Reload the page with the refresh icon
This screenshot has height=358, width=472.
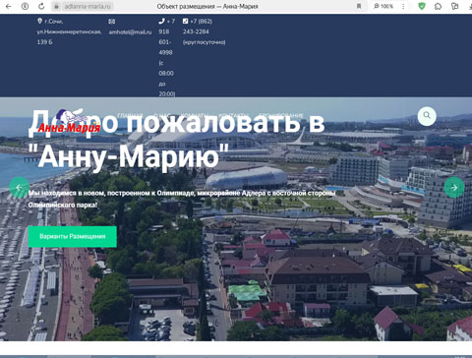point(41,6)
